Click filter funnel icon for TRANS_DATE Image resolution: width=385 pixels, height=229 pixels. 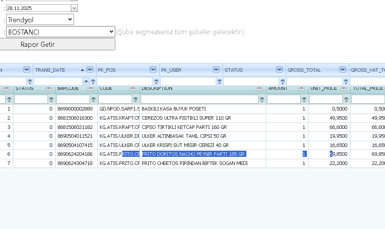click(93, 81)
